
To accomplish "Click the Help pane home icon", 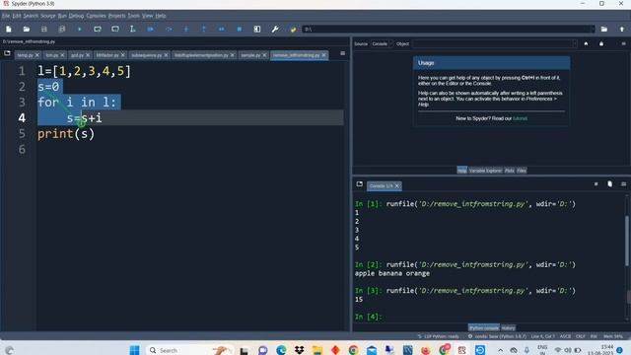I will (x=586, y=43).
